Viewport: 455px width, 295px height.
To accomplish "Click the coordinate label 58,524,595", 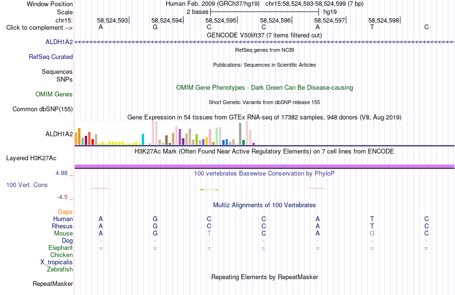I will click(x=221, y=20).
